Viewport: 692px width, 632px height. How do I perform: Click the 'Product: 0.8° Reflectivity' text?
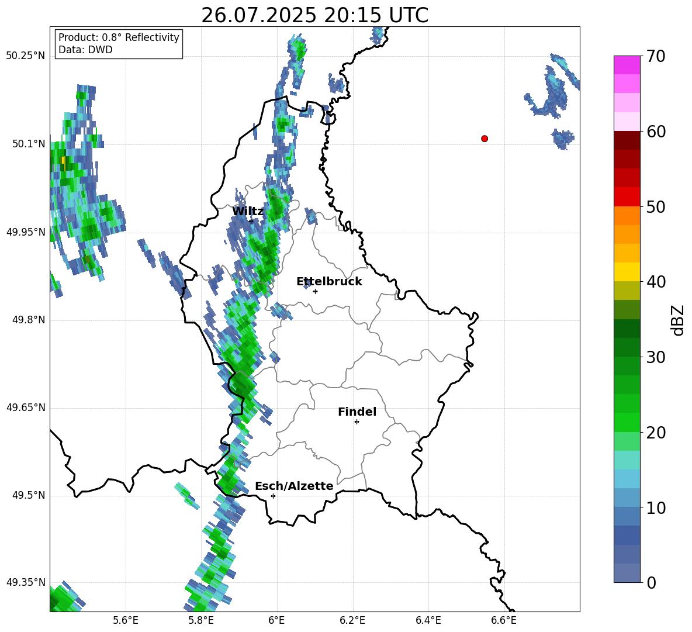(119, 37)
